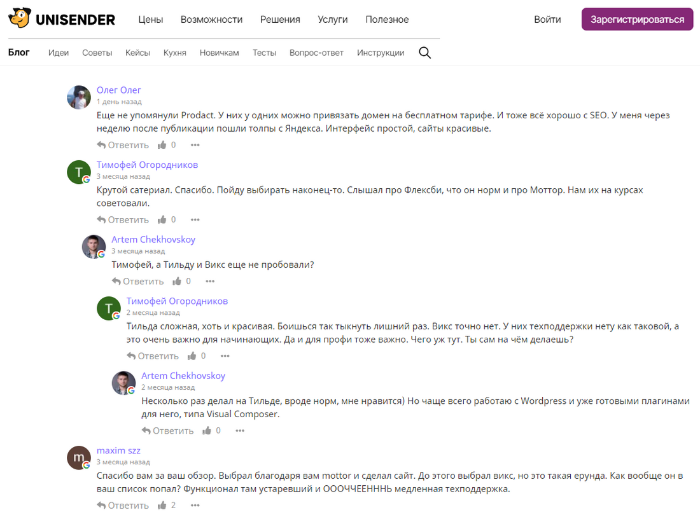The width and height of the screenshot is (700, 517).
Task: Open the Услуги menu
Action: [333, 20]
